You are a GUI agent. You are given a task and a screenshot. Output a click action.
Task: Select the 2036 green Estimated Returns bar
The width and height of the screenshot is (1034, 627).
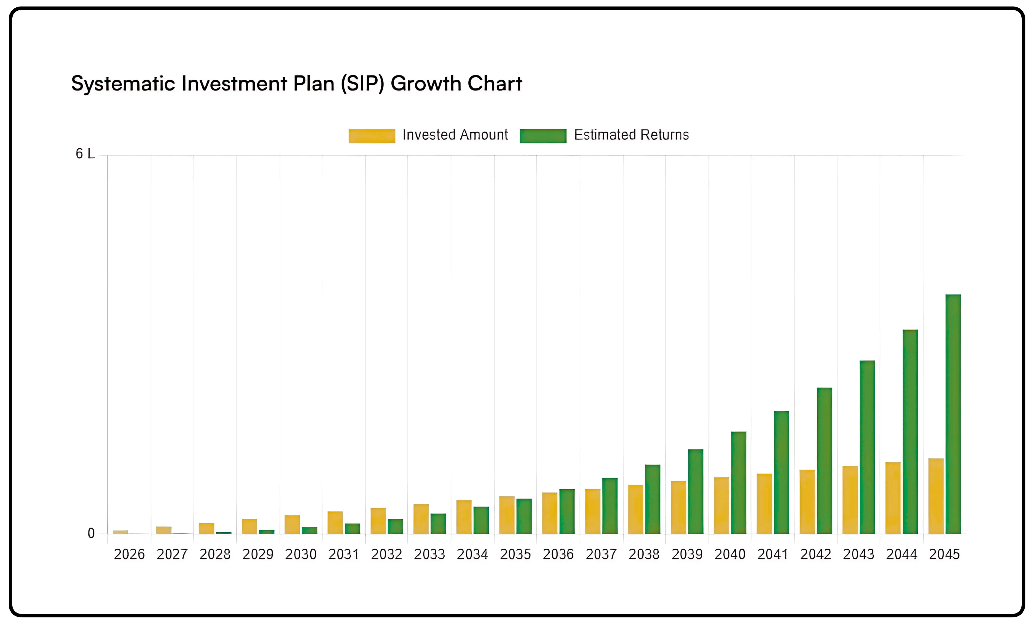567,512
